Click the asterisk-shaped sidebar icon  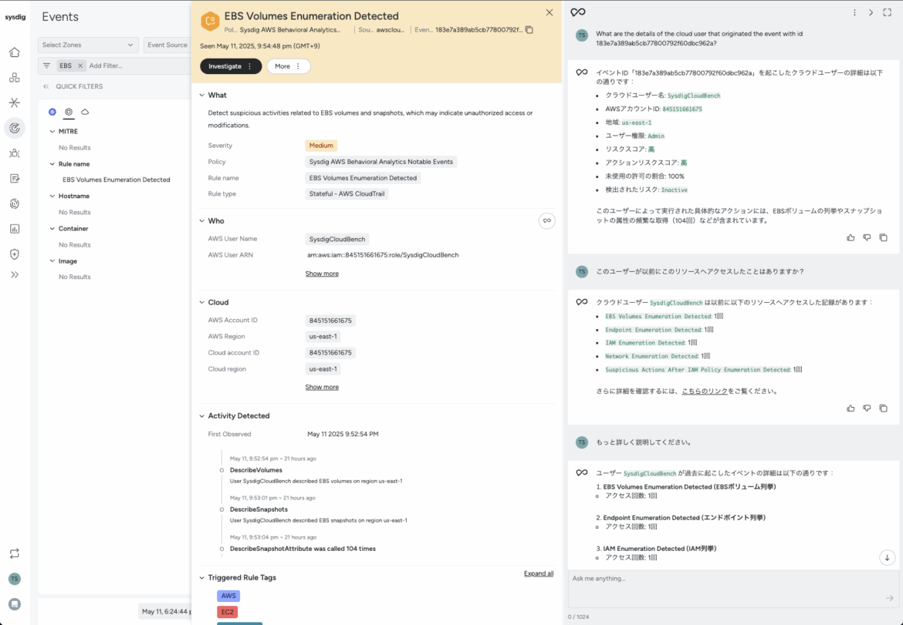[15, 102]
